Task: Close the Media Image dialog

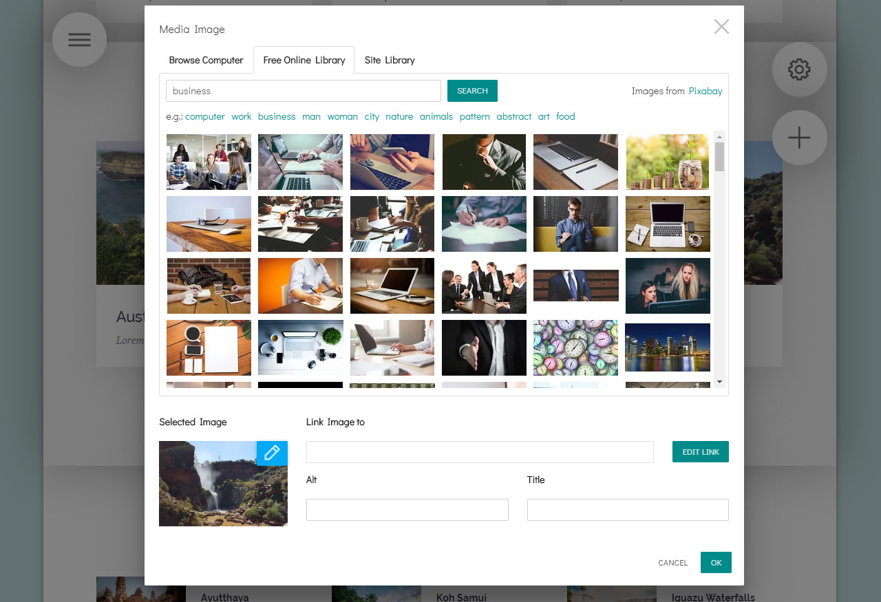Action: [x=721, y=27]
